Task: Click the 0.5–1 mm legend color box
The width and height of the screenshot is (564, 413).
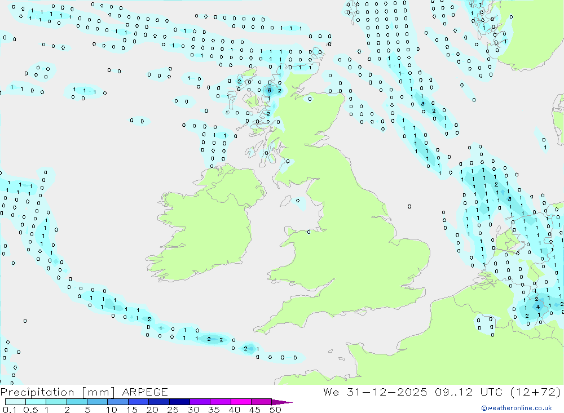Action: (36, 402)
